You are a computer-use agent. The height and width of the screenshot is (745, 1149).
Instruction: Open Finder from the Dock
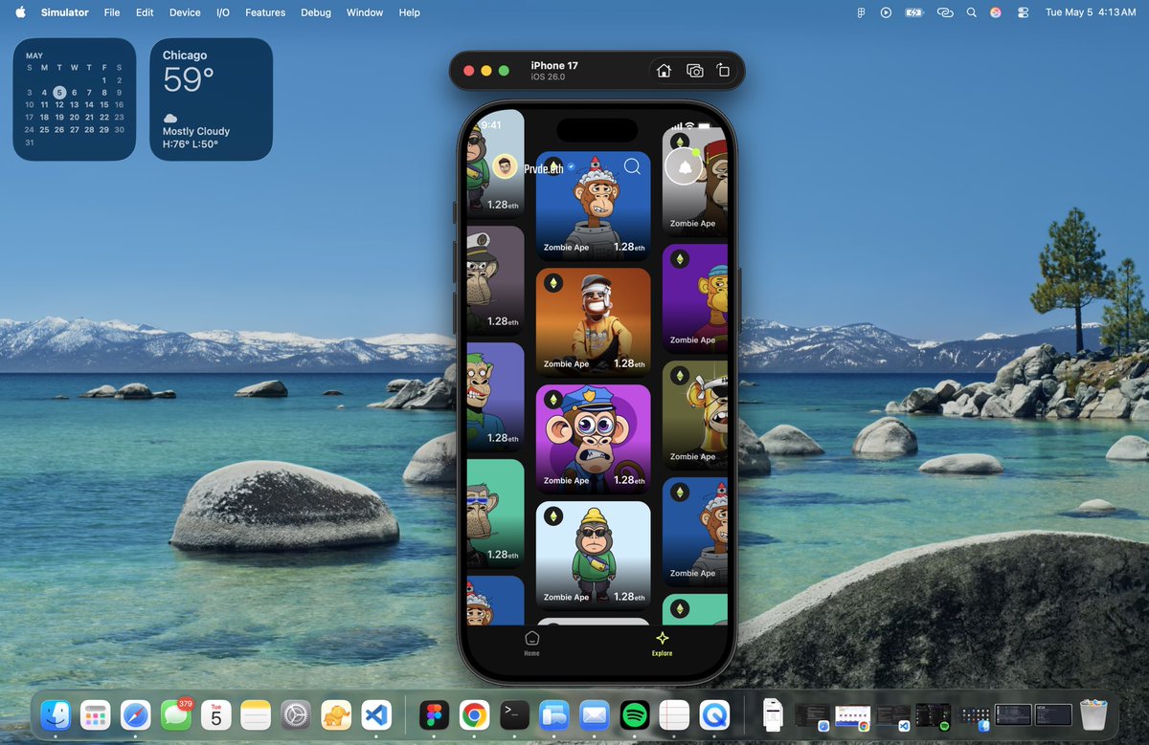coord(56,714)
